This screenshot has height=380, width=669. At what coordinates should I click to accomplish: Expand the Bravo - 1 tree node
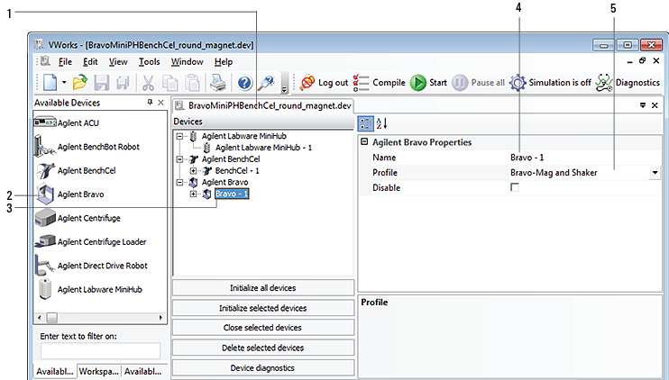coord(195,194)
